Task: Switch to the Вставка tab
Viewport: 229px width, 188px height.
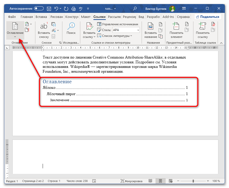Action: (x=41, y=17)
